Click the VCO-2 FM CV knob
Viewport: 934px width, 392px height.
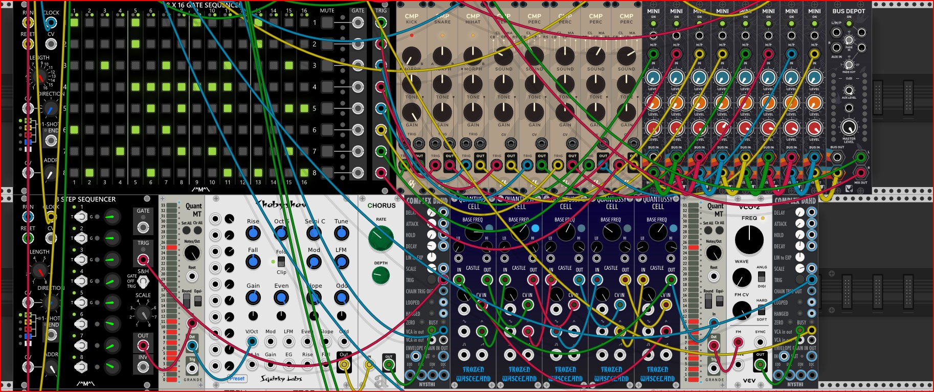(742, 310)
